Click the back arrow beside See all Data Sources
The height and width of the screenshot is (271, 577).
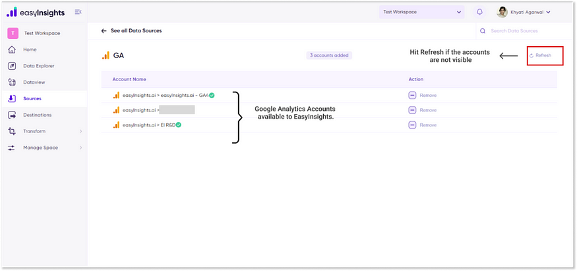[104, 31]
